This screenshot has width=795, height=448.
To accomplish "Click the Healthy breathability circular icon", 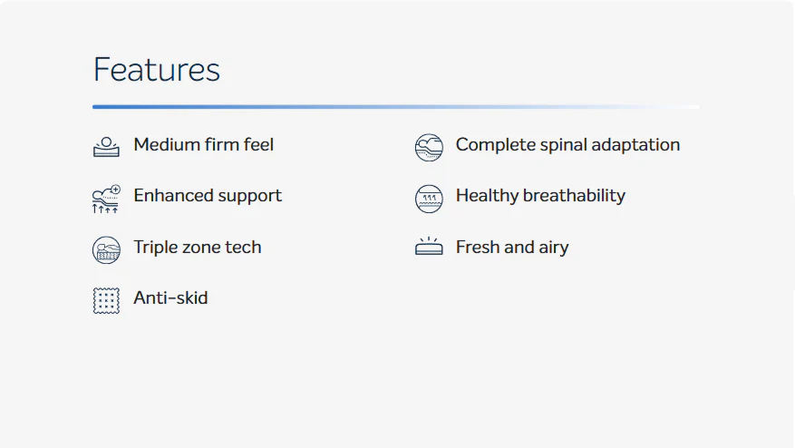I will tap(429, 199).
